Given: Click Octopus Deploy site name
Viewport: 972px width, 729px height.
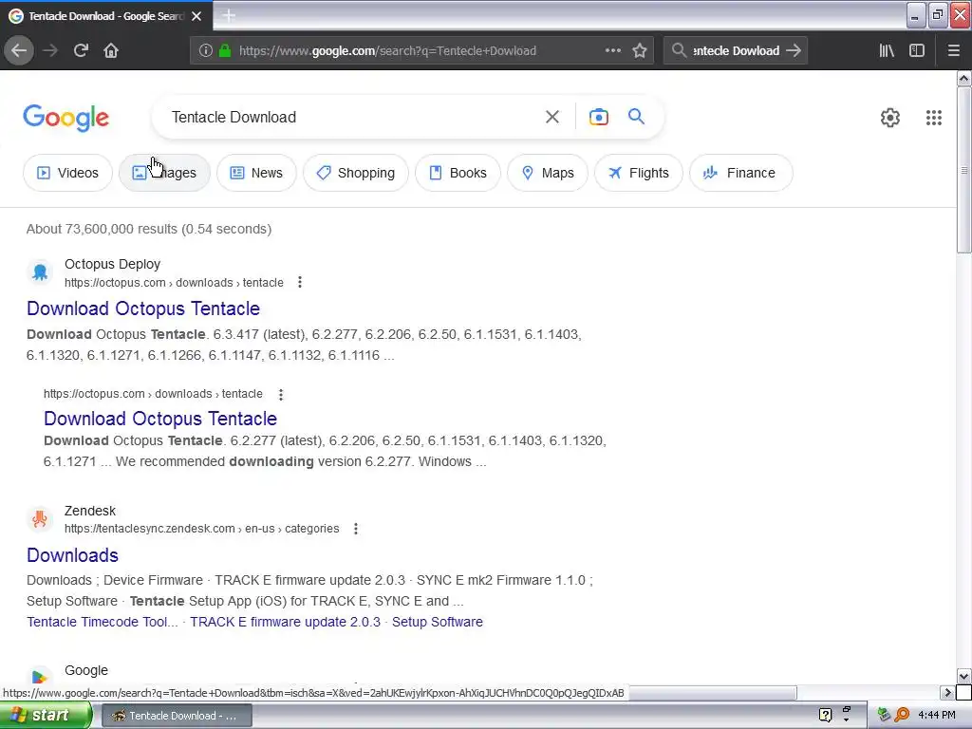Looking at the screenshot, I should [112, 264].
